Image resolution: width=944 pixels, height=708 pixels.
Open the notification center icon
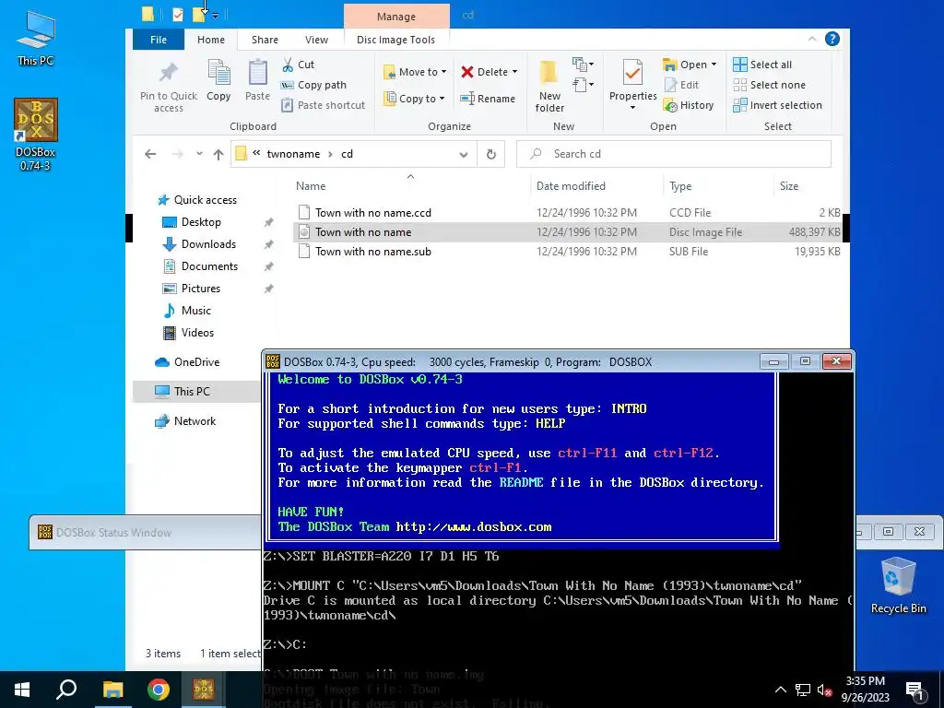[x=914, y=690]
